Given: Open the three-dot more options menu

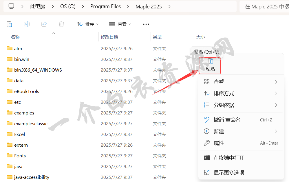Looking at the screenshot, I should click(146, 24).
